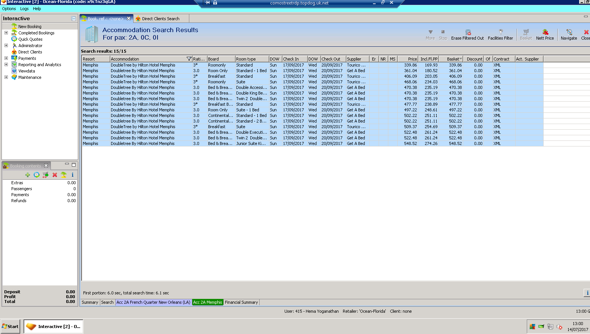Click cart with green arrow icon in Booking contents
Viewport: 590px width, 334px height.
click(x=46, y=175)
